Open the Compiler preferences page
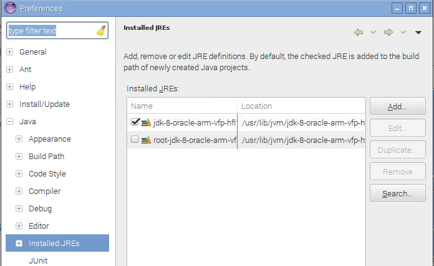Screen dimensions: 434x266 click(x=44, y=191)
